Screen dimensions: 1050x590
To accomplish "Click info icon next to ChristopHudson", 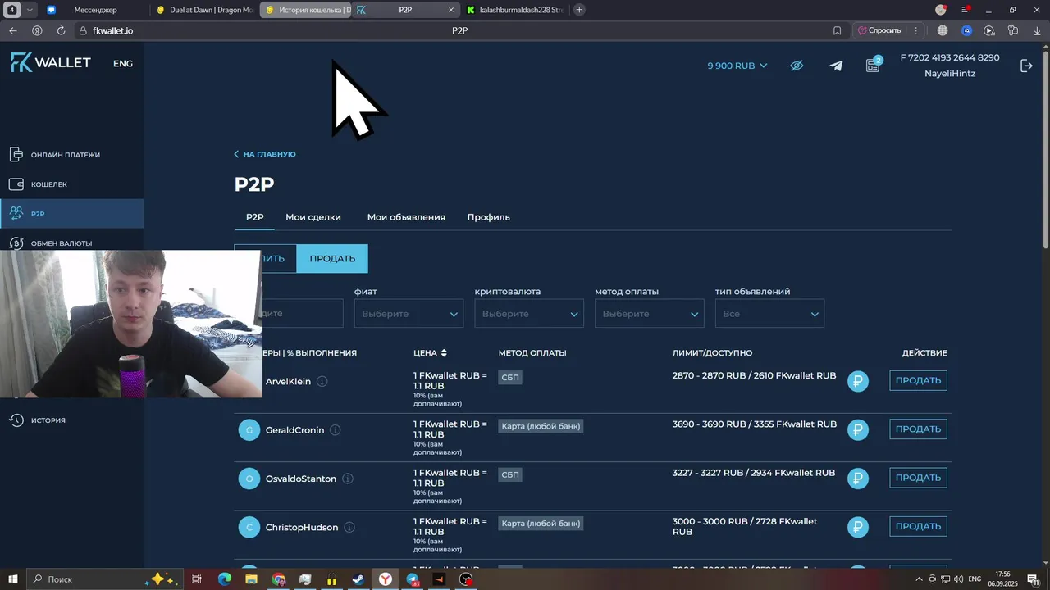I will pyautogui.click(x=349, y=528).
